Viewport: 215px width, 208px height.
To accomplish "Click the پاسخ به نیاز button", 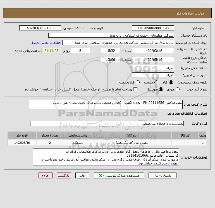I will 163,176.
